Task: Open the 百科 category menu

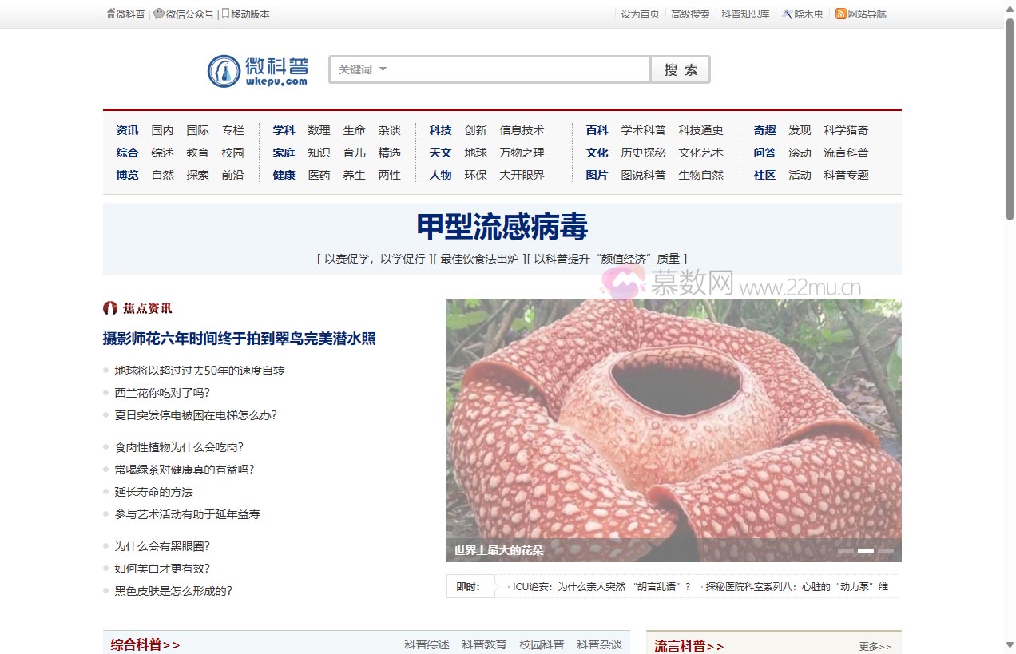Action: tap(597, 129)
